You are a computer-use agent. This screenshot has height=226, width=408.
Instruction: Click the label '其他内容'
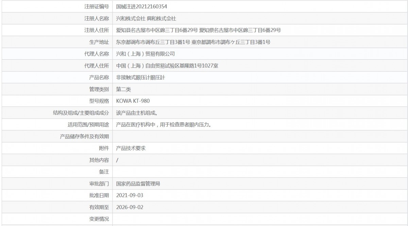point(99,160)
